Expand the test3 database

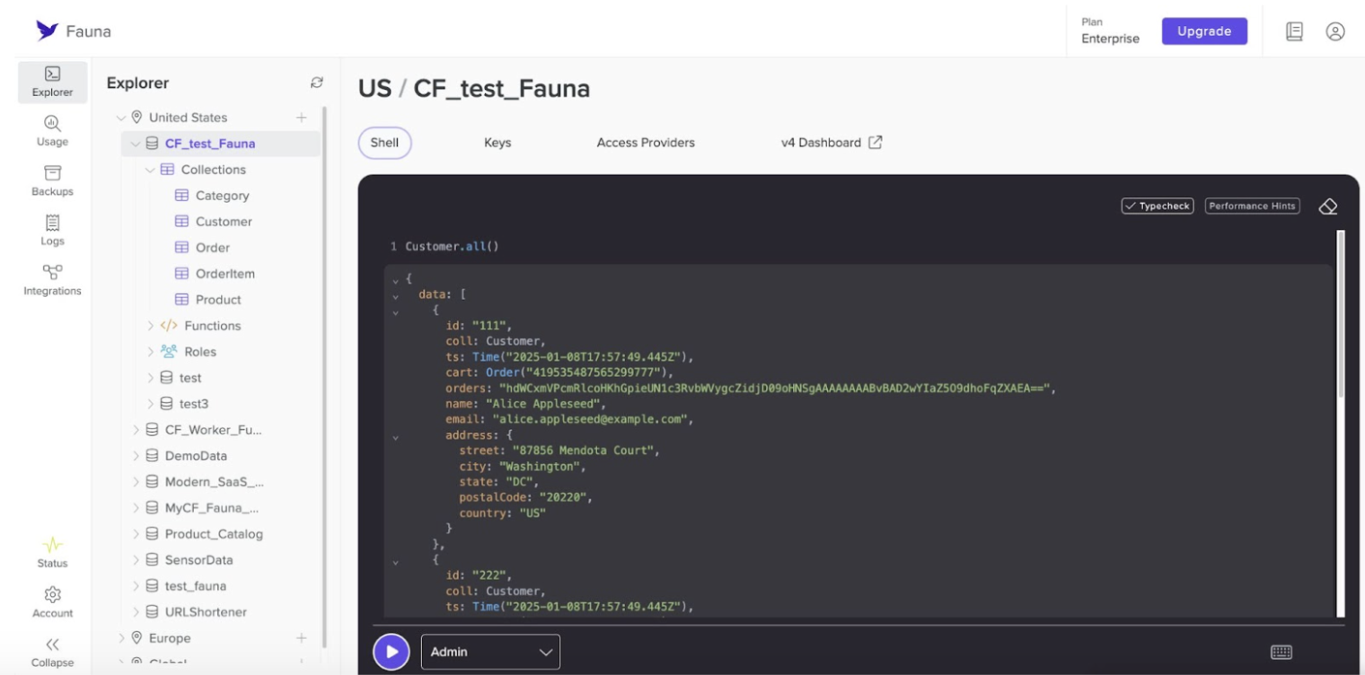pyautogui.click(x=150, y=404)
